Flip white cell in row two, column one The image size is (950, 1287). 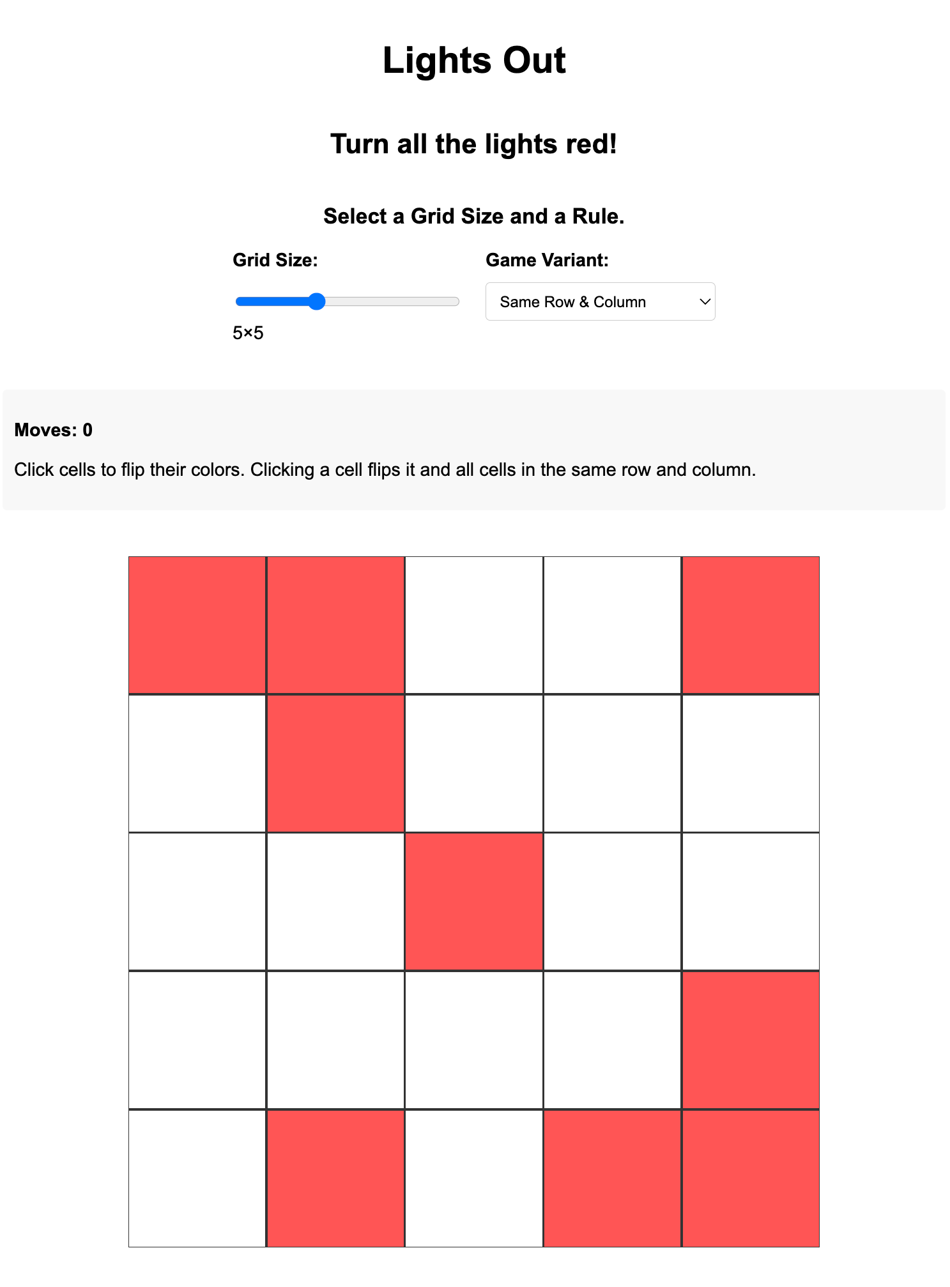pyautogui.click(x=197, y=763)
